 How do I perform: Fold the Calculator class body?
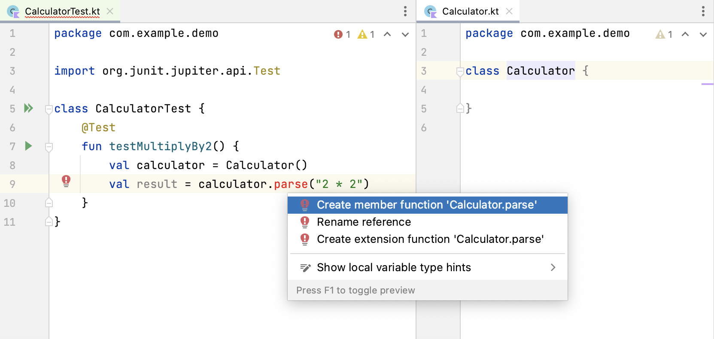[x=460, y=71]
